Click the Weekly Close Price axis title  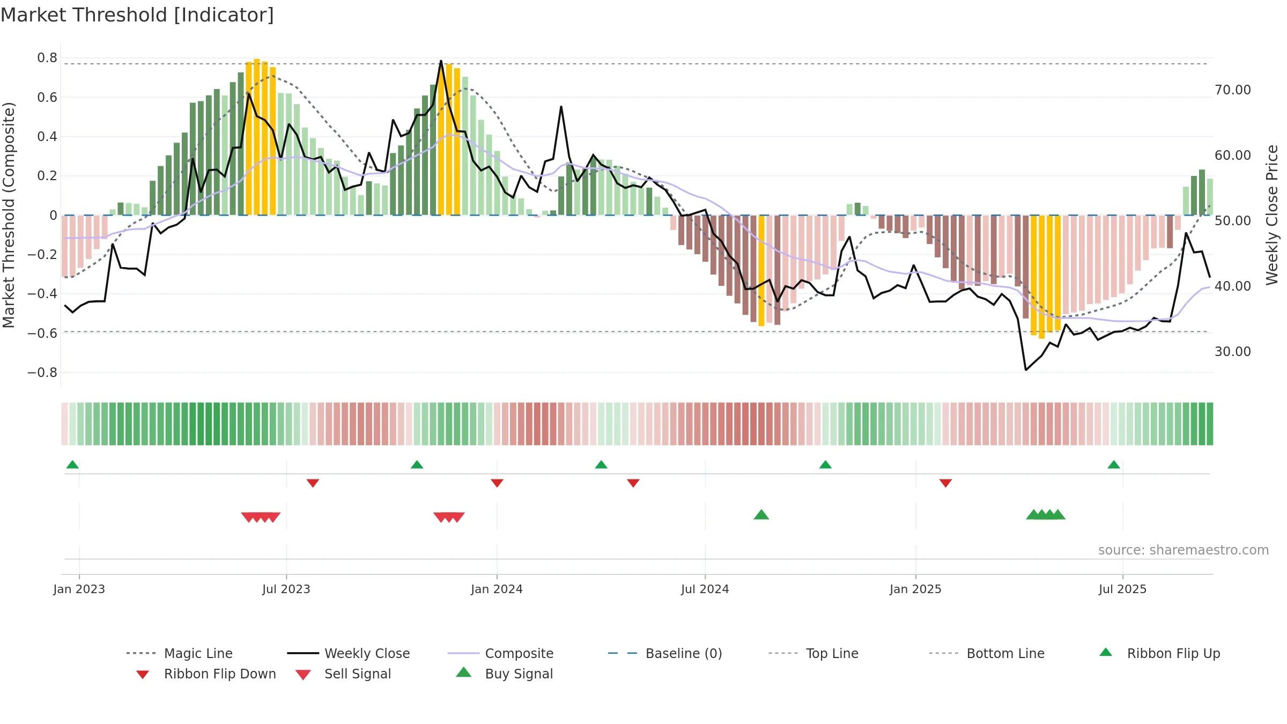[x=1272, y=215]
